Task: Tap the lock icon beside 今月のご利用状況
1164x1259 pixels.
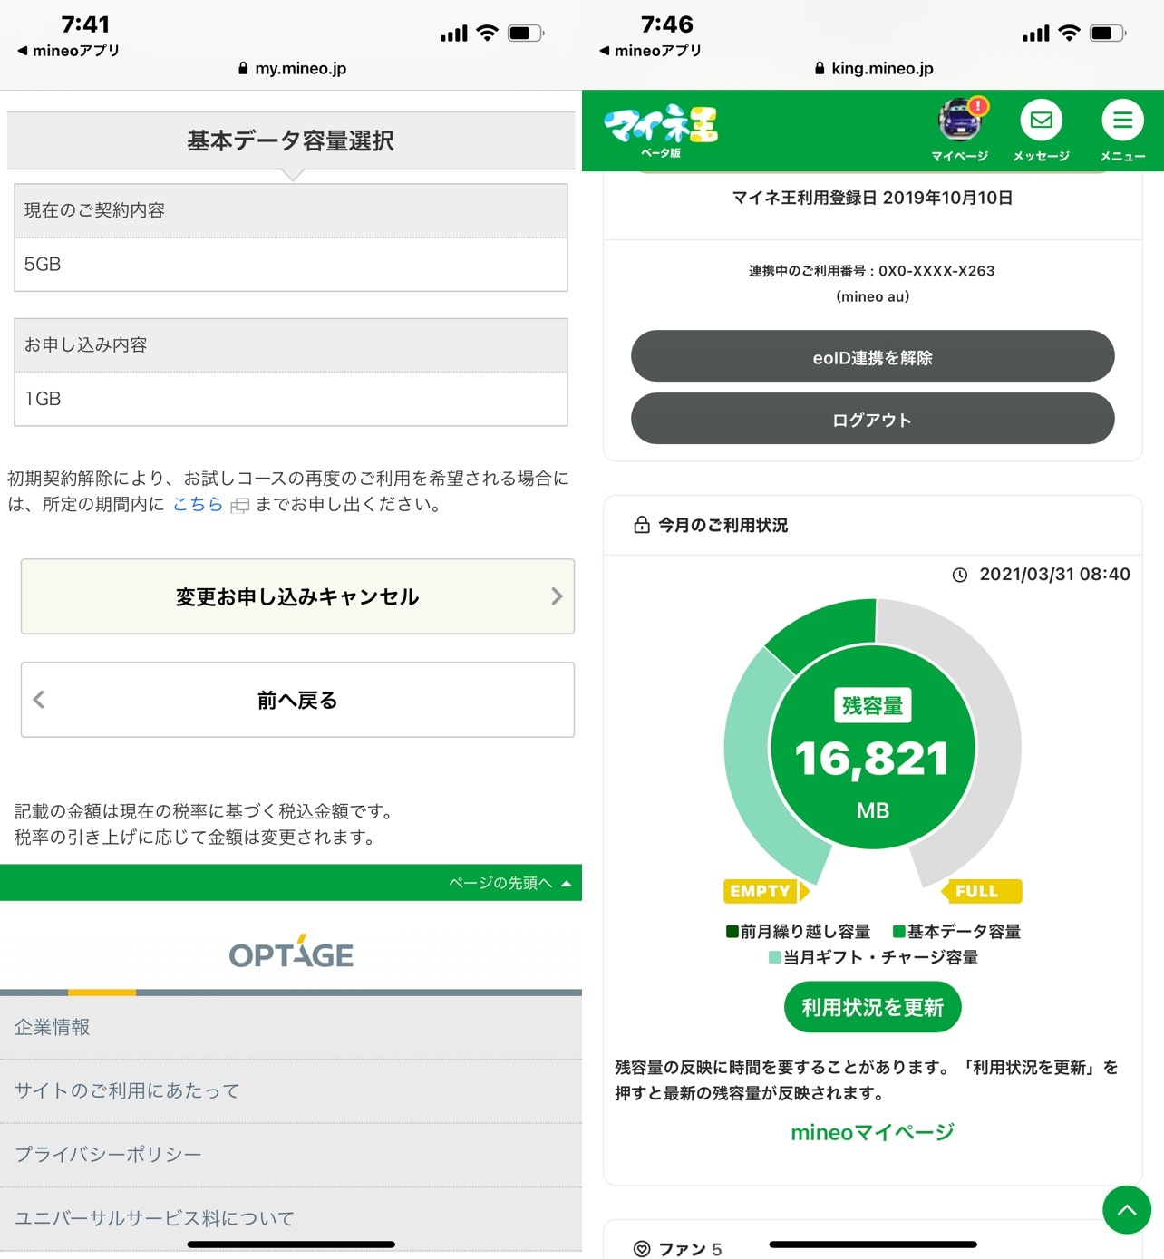Action: [642, 525]
